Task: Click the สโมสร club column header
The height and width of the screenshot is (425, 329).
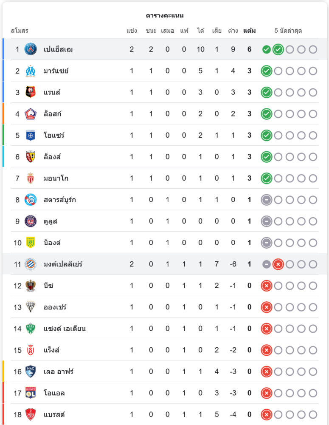Action: (x=20, y=31)
